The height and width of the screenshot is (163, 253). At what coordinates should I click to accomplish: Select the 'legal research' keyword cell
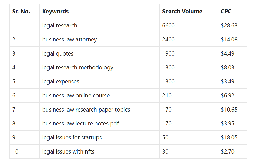(99, 25)
